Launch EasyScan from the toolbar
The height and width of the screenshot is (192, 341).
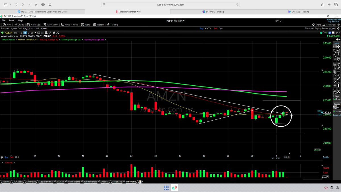coord(51,25)
